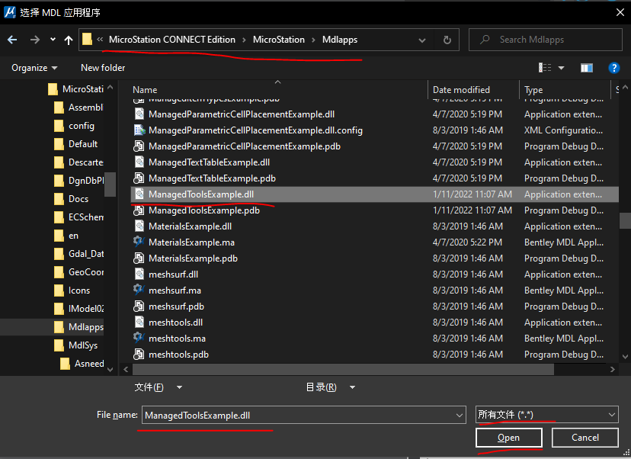Open the Assembl folder in tree

pos(78,108)
